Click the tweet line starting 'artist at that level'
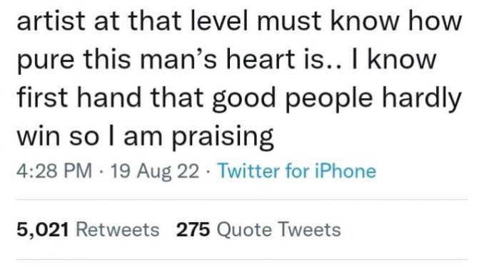The height and width of the screenshot is (272, 484). [x=239, y=21]
